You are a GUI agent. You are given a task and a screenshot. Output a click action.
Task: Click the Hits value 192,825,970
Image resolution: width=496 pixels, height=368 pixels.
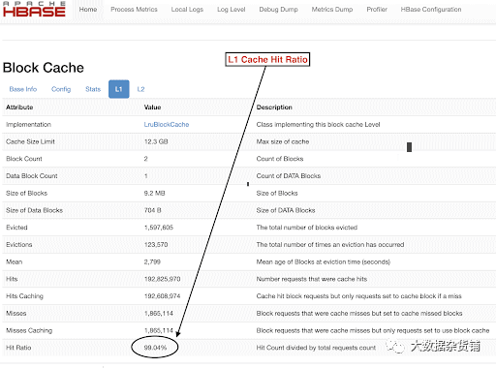pos(162,279)
